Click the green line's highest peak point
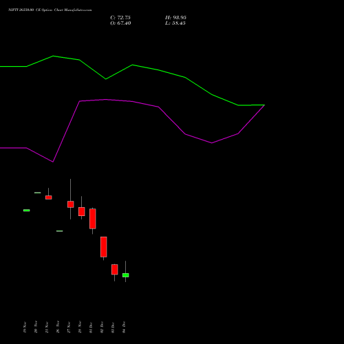Image resolution: width=344 pixels, height=344 pixels. click(53, 56)
